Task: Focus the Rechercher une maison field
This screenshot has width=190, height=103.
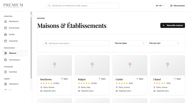Action: (77, 43)
